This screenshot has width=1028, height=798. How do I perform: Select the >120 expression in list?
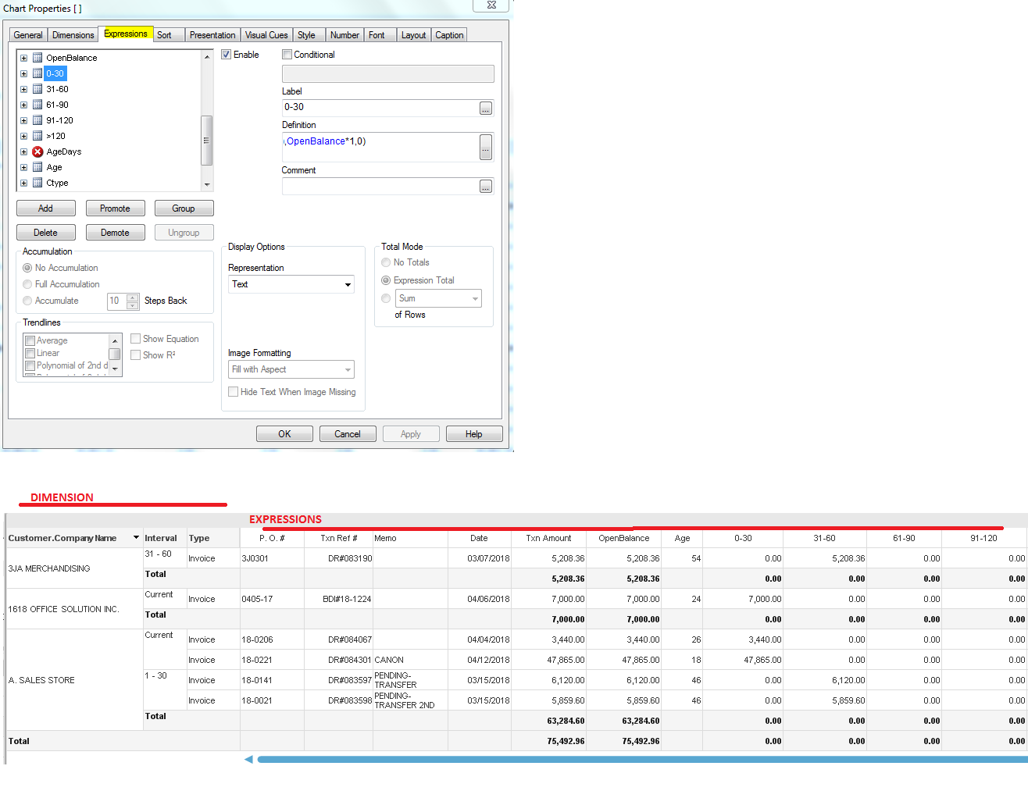coord(55,136)
